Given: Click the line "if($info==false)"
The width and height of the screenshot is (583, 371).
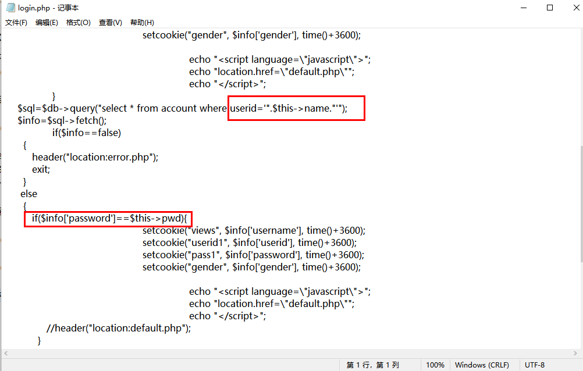Looking at the screenshot, I should tap(87, 133).
